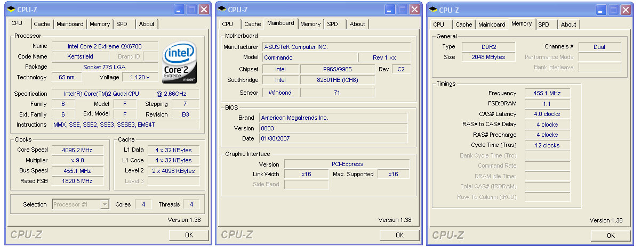Select the CAS# Latency 4.0 clocks value

coord(547,114)
